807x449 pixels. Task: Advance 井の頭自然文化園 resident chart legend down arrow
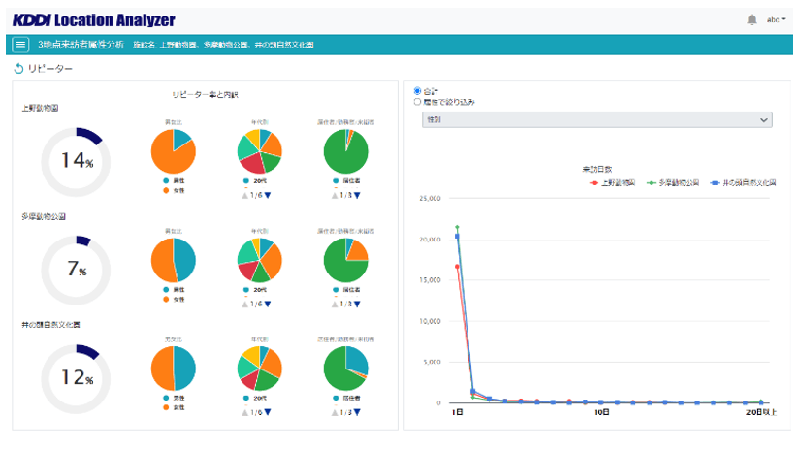[357, 412]
